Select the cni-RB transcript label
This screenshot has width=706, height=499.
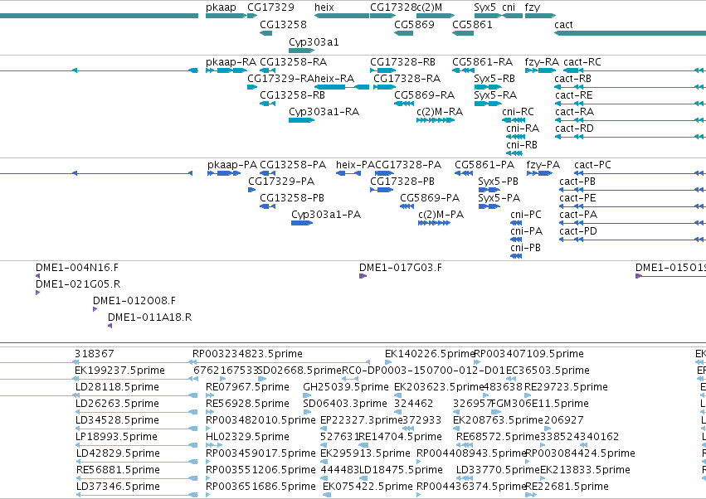pos(521,145)
